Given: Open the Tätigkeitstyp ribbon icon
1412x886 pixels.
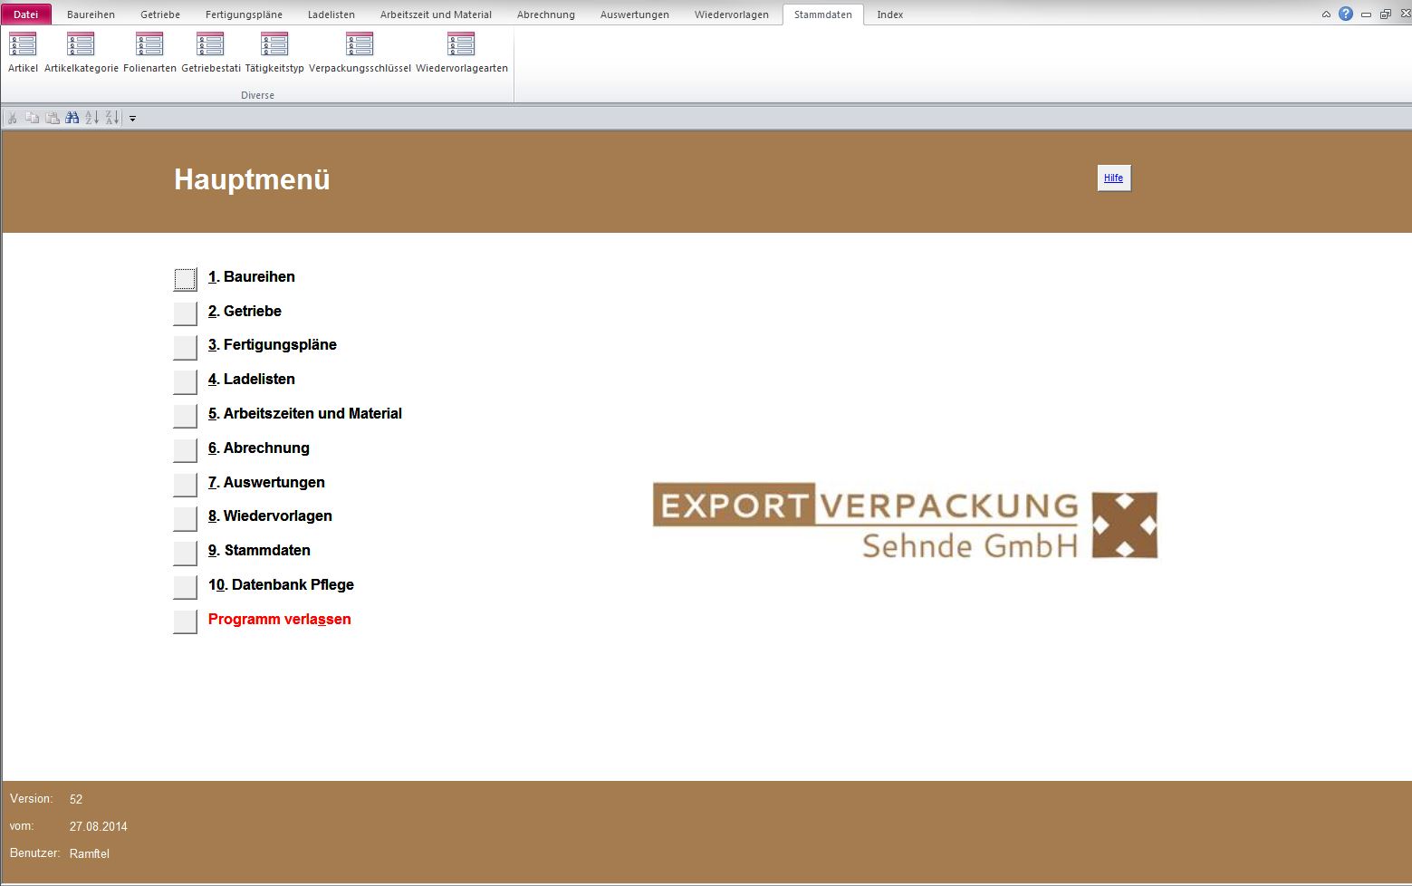Looking at the screenshot, I should (274, 53).
